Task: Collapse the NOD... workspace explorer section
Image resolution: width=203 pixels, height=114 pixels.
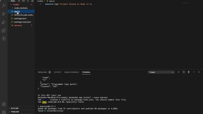Action: pos(9,1)
